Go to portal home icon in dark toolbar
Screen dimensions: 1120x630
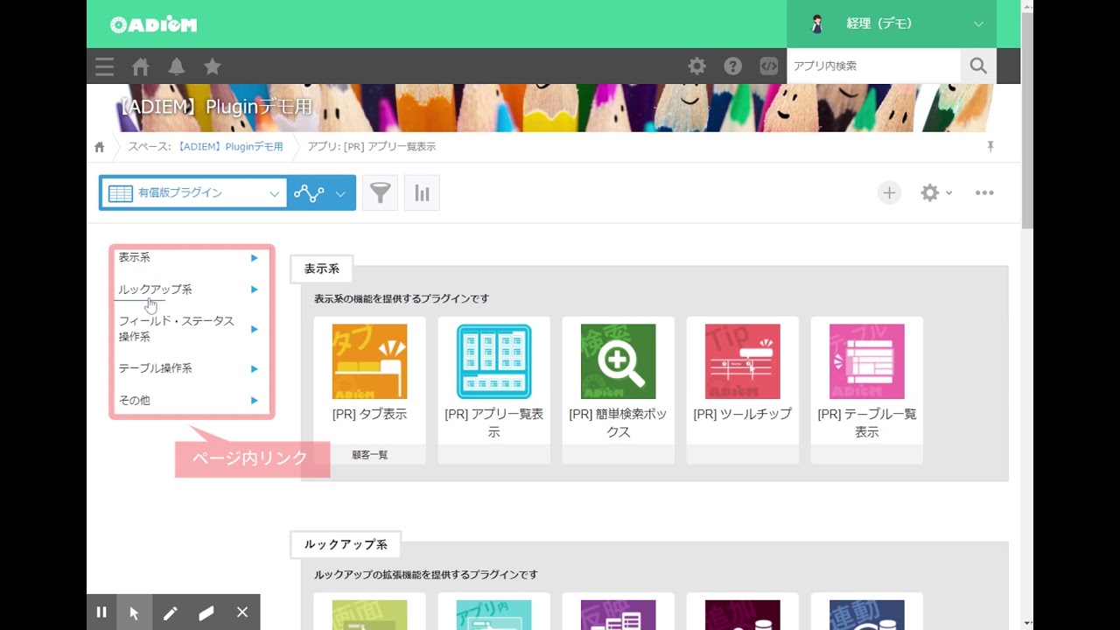pyautogui.click(x=140, y=66)
